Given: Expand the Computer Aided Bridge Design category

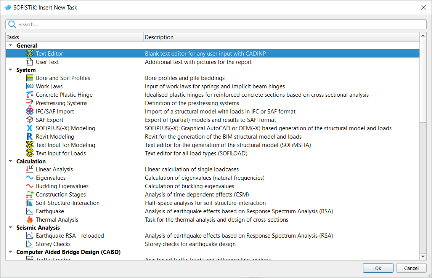Looking at the screenshot, I should (x=10, y=252).
